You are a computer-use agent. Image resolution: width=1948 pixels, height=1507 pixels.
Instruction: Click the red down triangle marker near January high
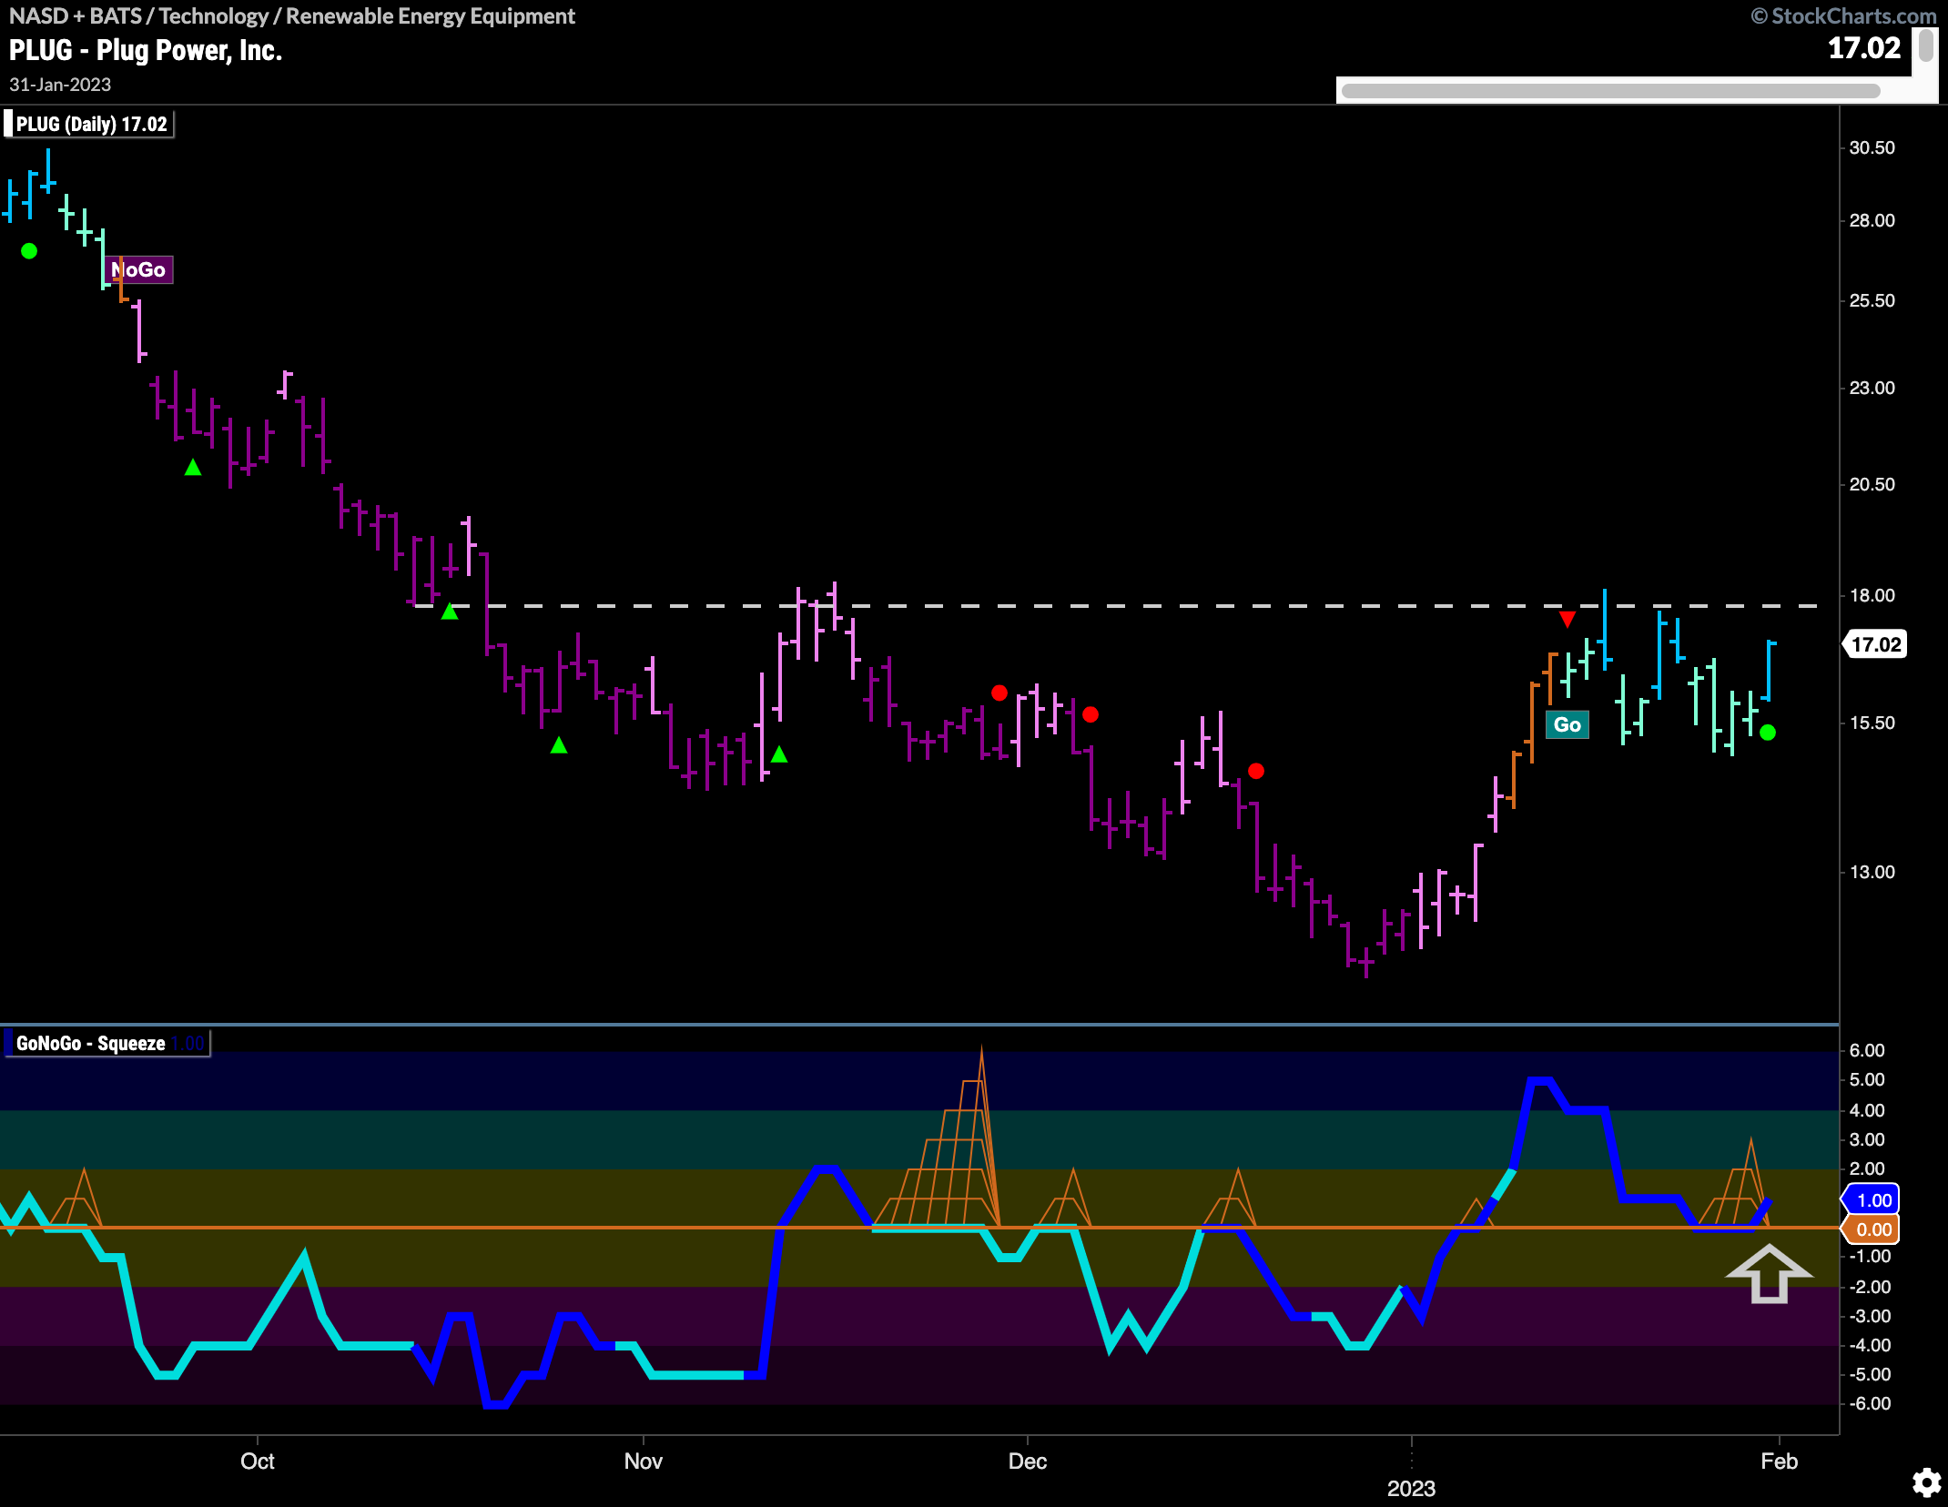point(1567,620)
